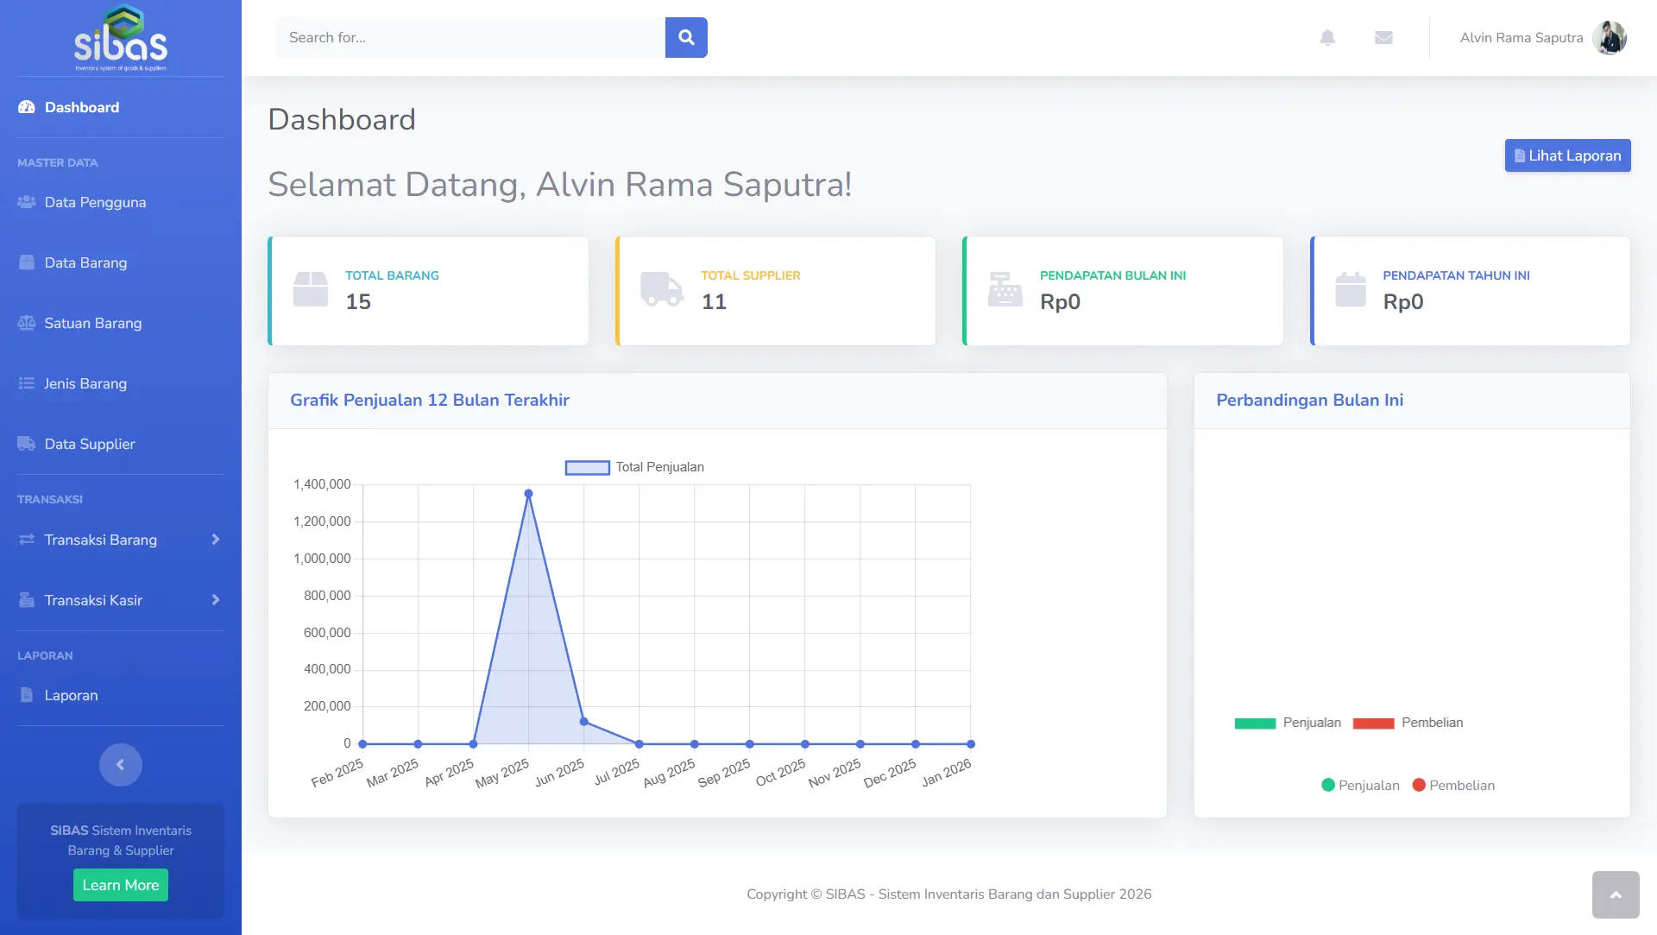Screen dimensions: 1657x935
Task: Open Jenis Barang menu item
Action: coord(121,383)
